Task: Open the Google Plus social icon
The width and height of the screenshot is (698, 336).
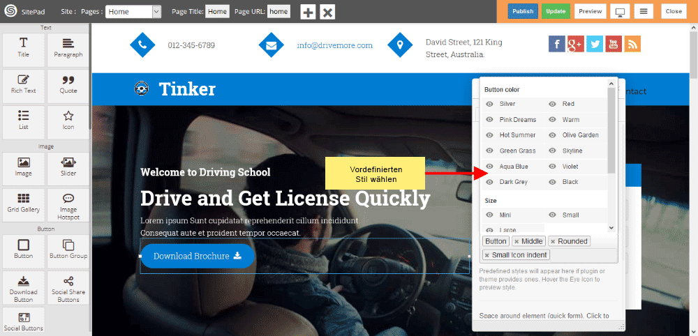Action: tap(576, 44)
